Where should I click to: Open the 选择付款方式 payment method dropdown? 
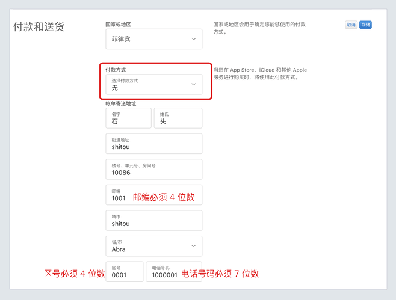154,84
